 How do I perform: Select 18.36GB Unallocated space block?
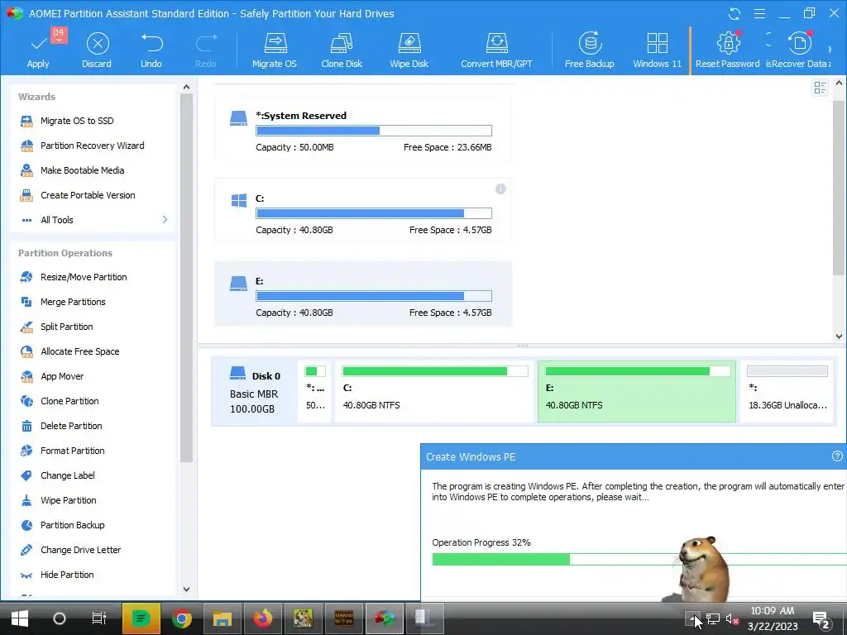(787, 391)
